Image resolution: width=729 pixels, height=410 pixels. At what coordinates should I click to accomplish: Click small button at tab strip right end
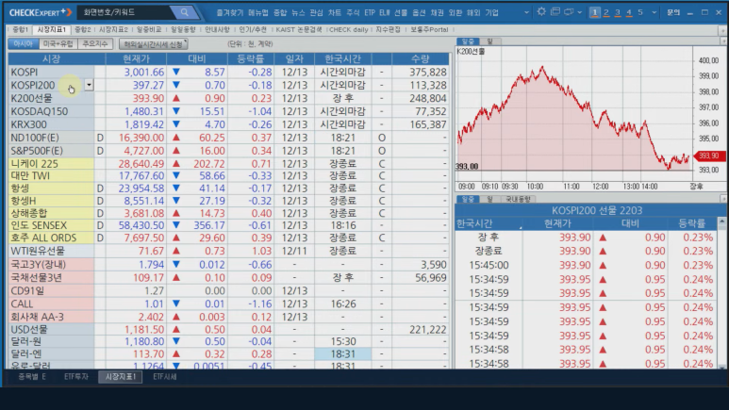point(722,30)
